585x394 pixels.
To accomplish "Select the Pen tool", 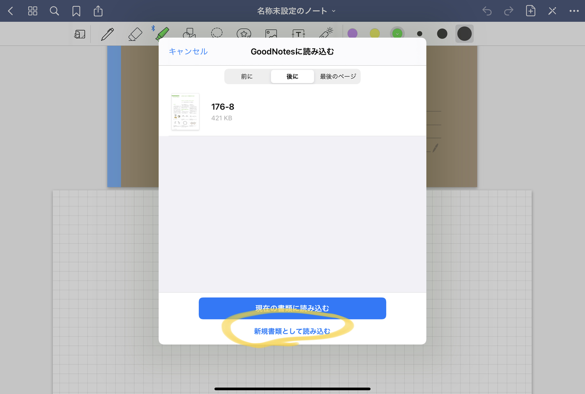I will (107, 34).
